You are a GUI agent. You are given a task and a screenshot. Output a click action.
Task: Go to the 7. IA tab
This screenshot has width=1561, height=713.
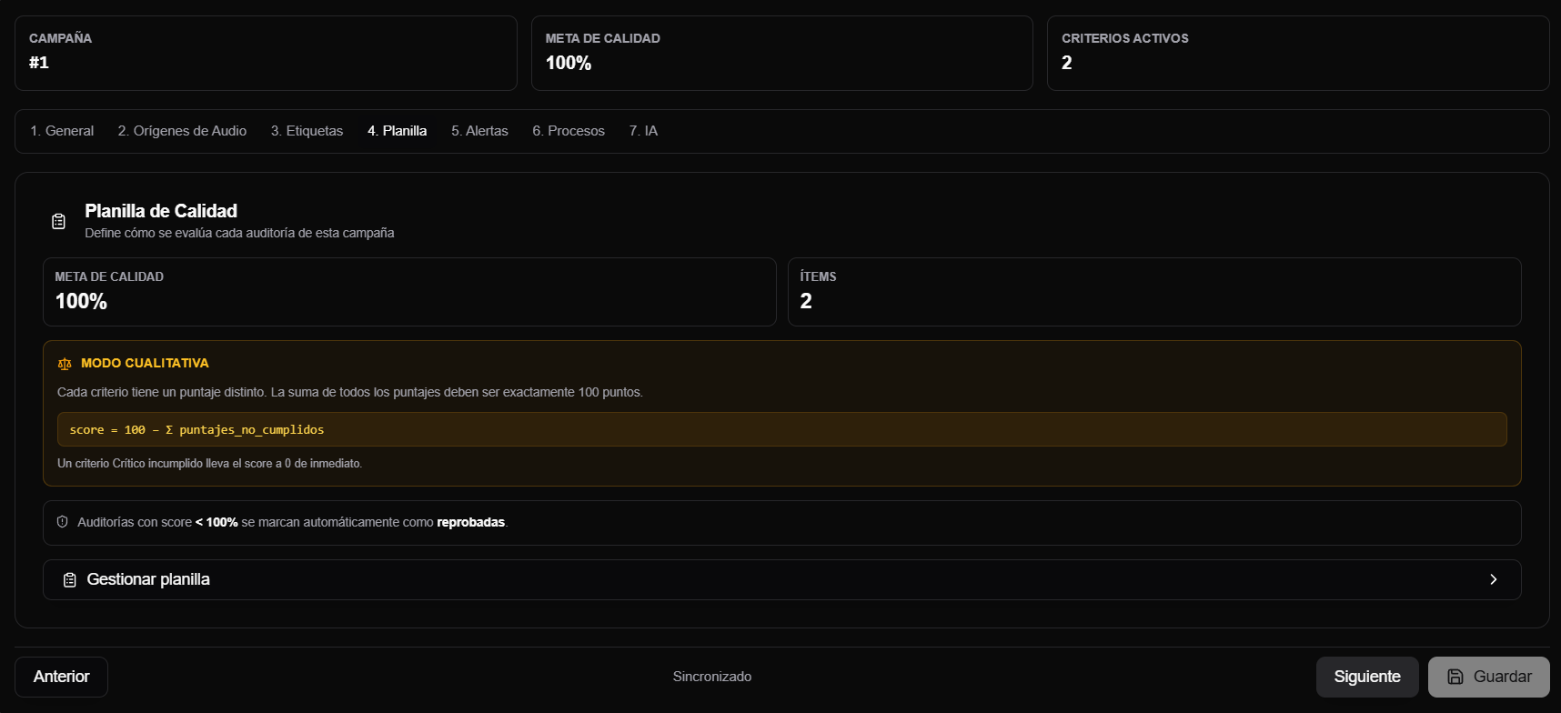[643, 131]
